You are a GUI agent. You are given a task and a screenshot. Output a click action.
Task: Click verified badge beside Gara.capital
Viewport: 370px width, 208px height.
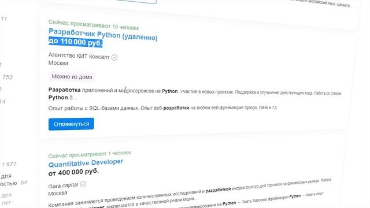[x=83, y=184]
